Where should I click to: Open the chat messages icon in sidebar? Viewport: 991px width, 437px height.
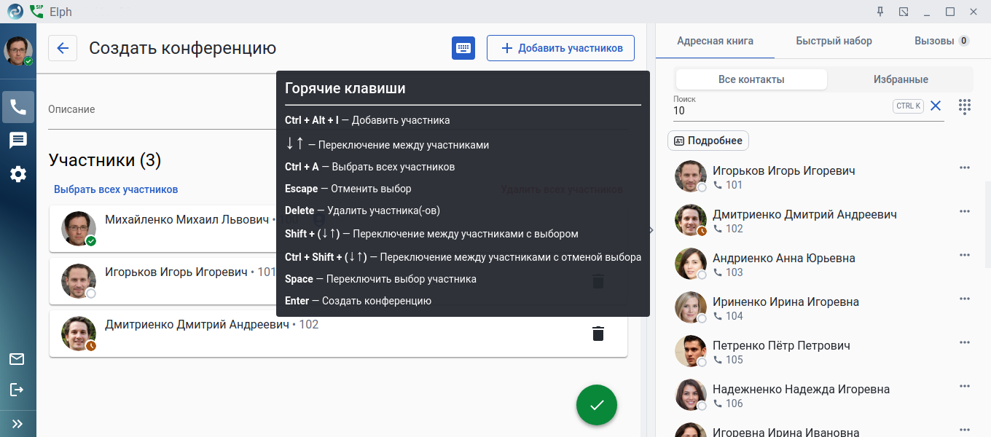pyautogui.click(x=18, y=141)
